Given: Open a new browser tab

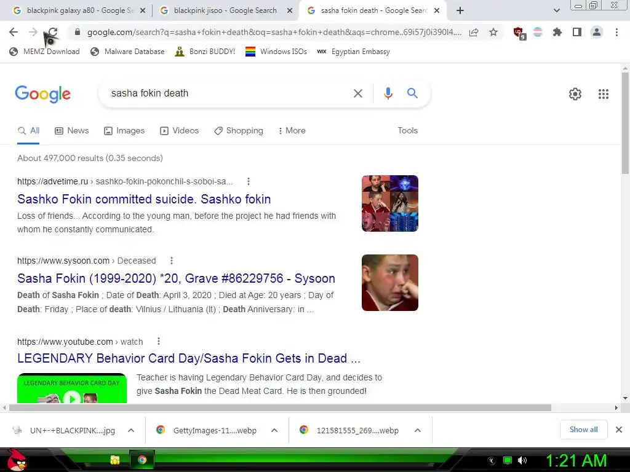Looking at the screenshot, I should pyautogui.click(x=460, y=11).
